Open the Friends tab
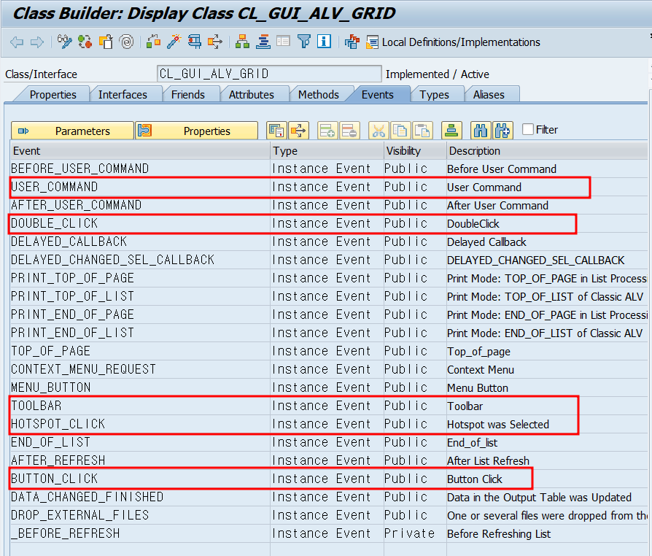Image resolution: width=652 pixels, height=556 pixels. coord(188,94)
